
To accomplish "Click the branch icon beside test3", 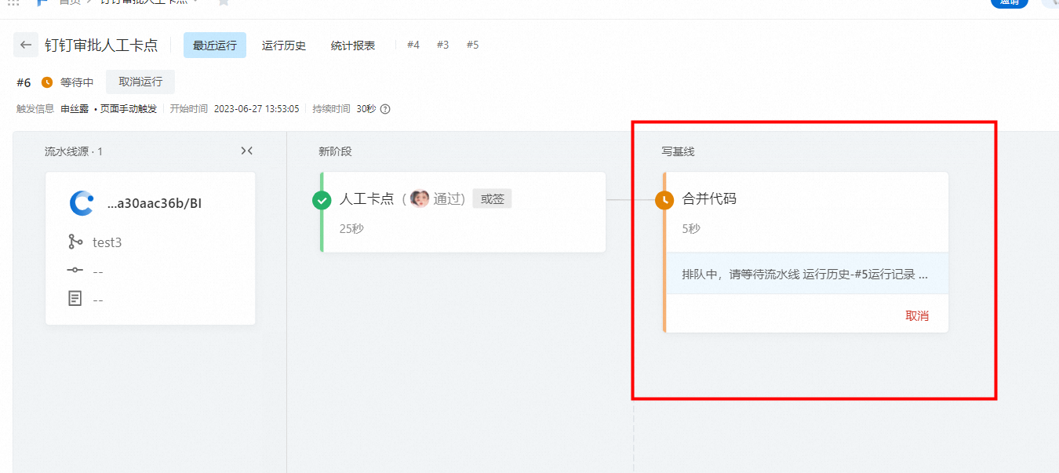I will click(75, 242).
